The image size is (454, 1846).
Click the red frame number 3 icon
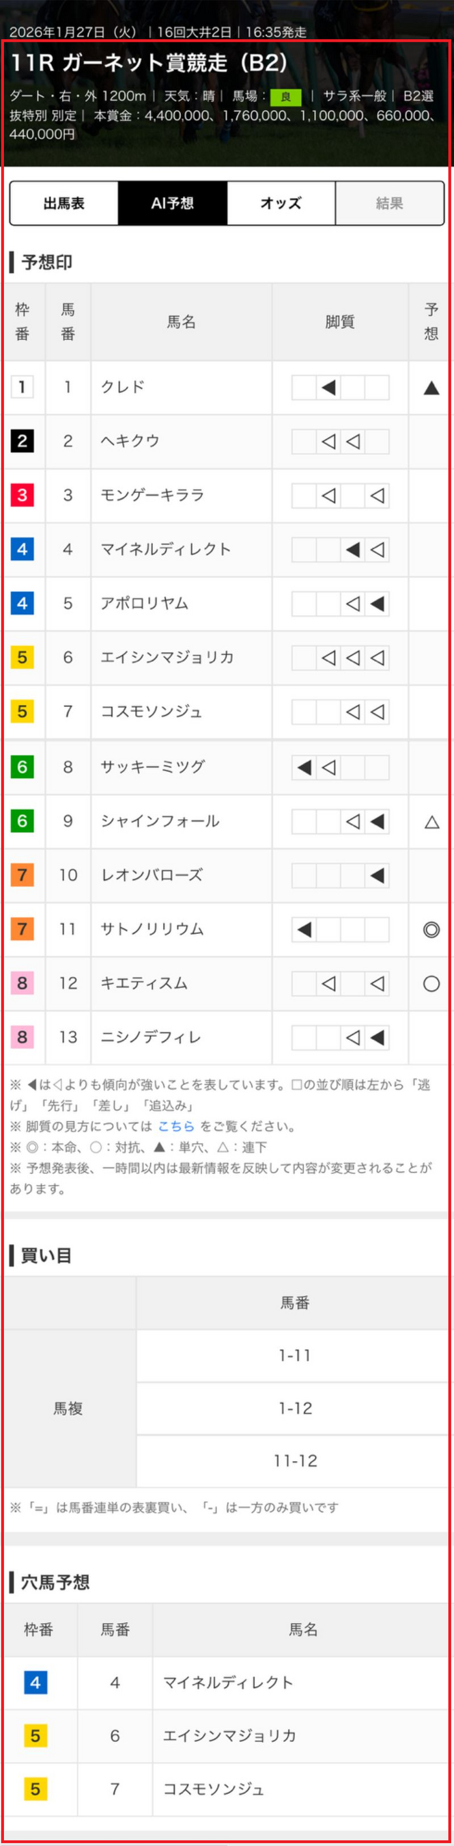tap(23, 494)
